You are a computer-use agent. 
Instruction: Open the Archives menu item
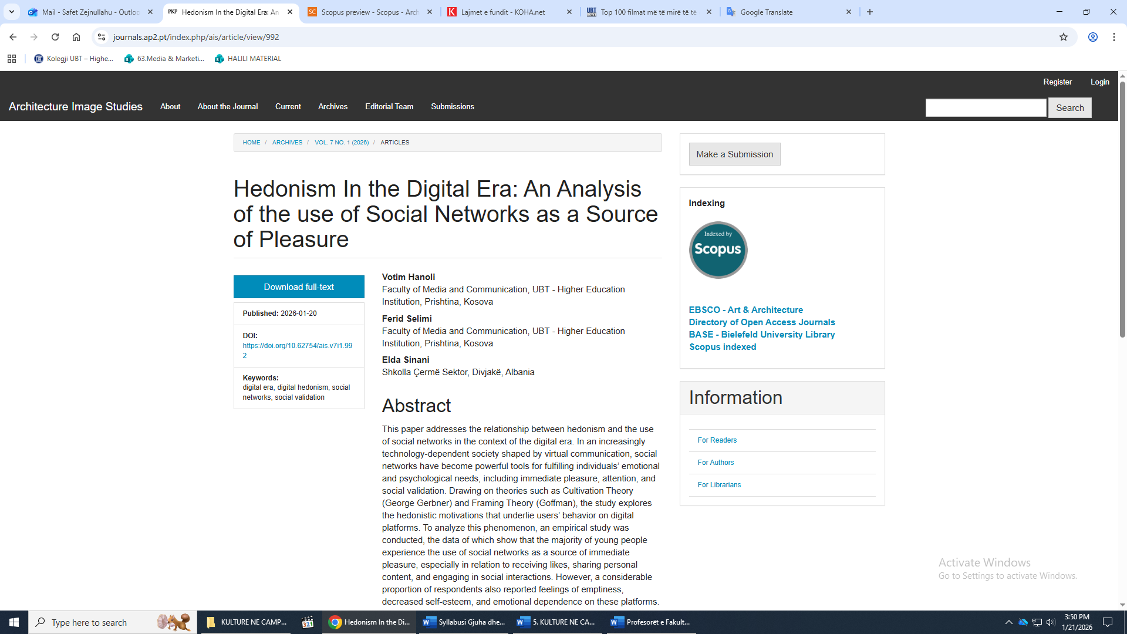[332, 106]
